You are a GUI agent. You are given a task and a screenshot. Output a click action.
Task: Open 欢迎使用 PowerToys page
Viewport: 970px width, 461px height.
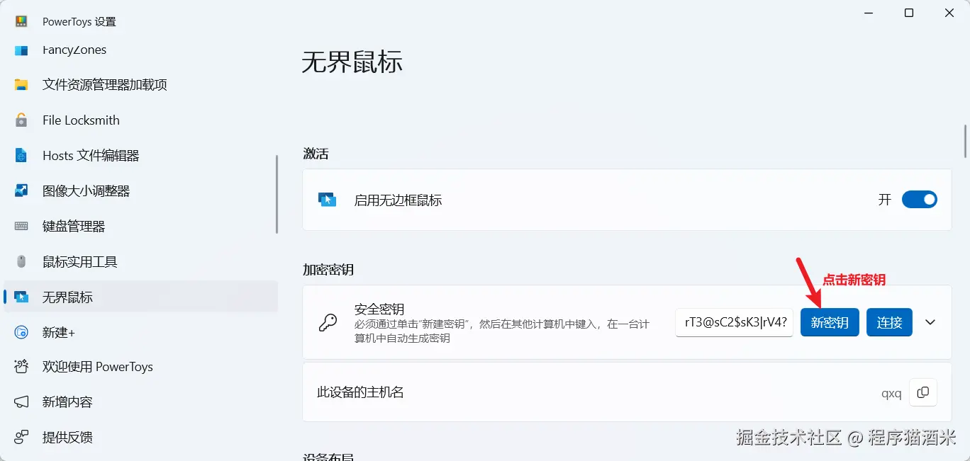pos(140,367)
